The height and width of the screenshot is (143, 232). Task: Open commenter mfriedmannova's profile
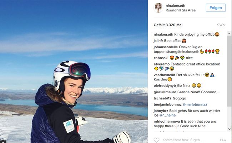pyautogui.click(x=167, y=122)
